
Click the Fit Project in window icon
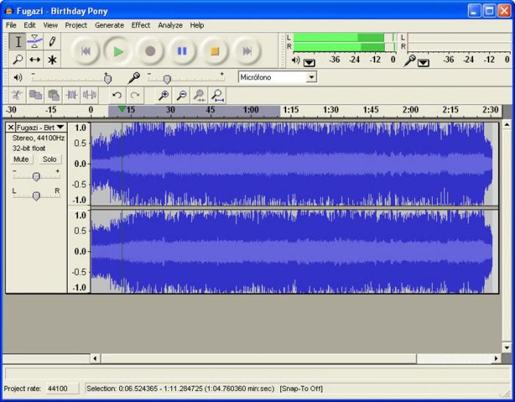point(218,95)
